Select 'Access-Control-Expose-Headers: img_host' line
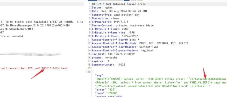The height and width of the screenshot is (97, 227). pos(123,50)
